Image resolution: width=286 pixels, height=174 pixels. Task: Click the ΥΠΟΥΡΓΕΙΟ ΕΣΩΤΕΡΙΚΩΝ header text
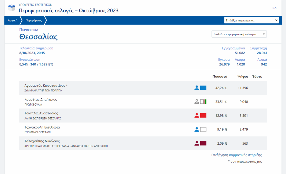click(35, 5)
